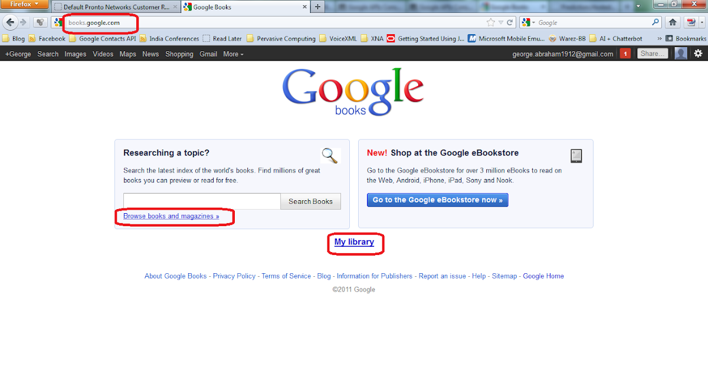The image size is (708, 371).
Task: Open the settings gear in Google bar
Action: coord(698,54)
